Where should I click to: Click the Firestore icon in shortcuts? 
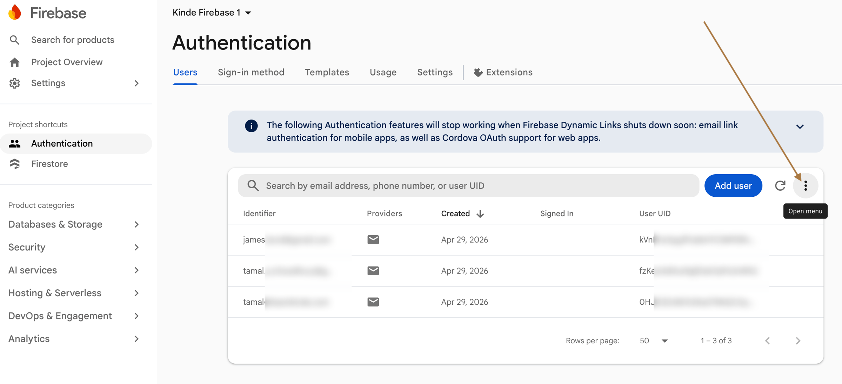pyautogui.click(x=14, y=164)
